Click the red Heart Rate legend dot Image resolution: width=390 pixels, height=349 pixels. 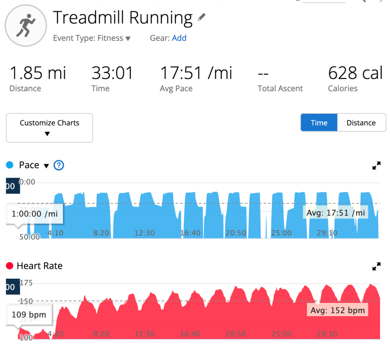point(10,266)
